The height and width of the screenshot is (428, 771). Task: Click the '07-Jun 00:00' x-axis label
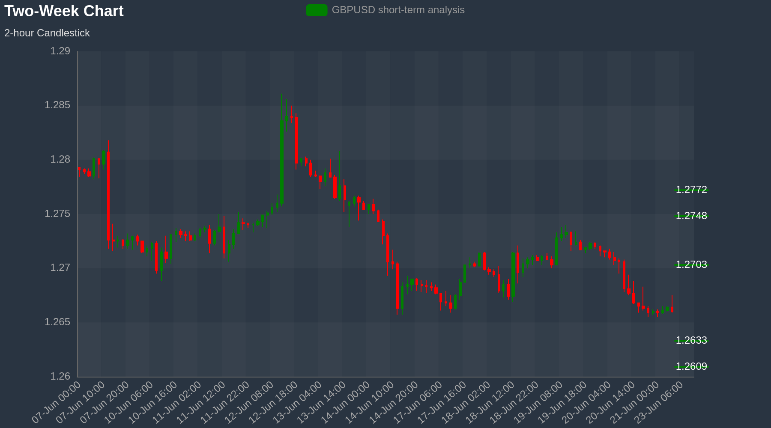(57, 402)
